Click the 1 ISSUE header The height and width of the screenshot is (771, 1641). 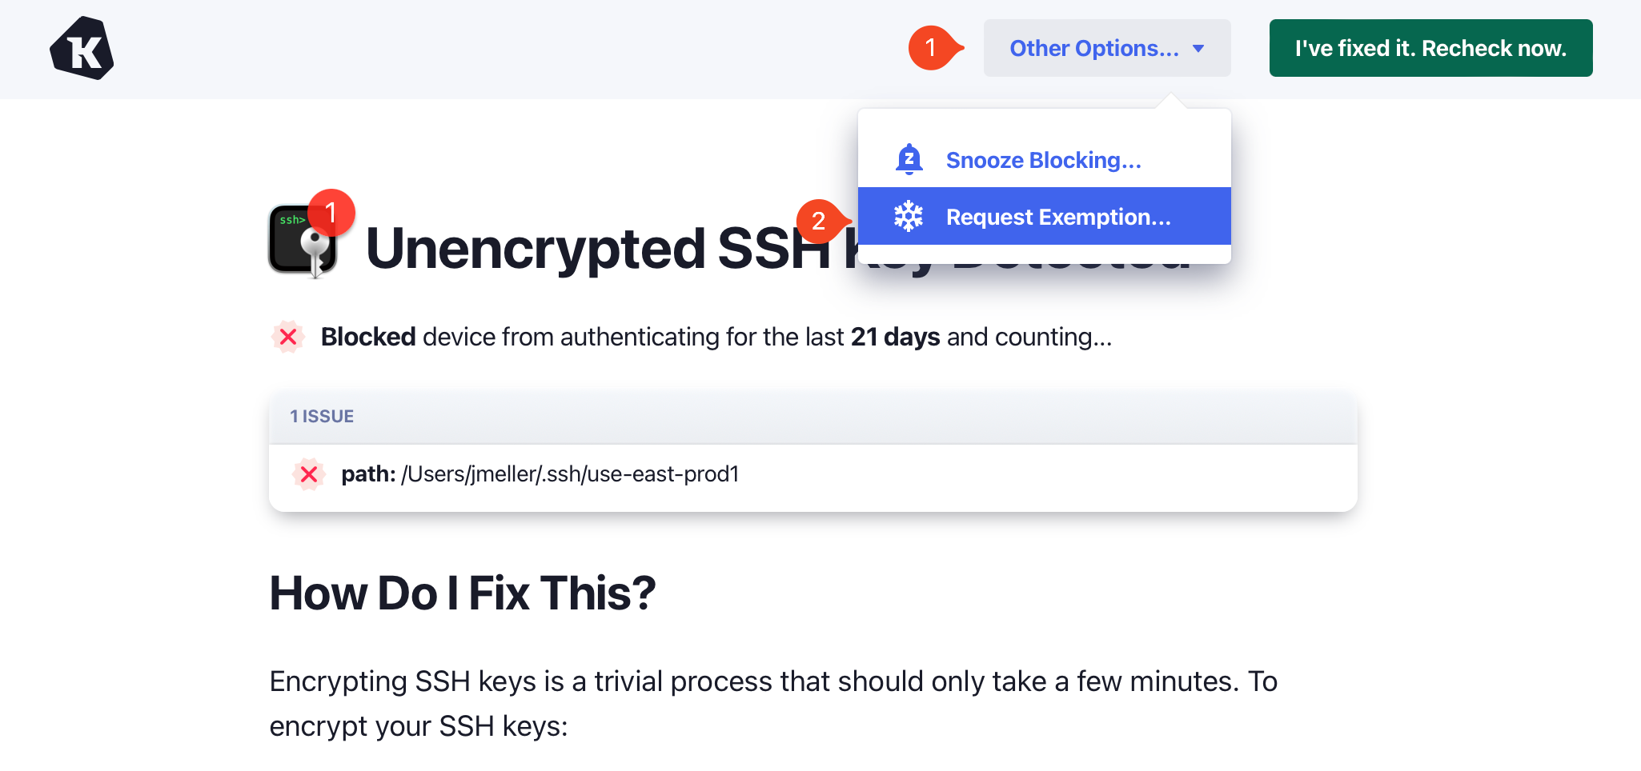[322, 416]
